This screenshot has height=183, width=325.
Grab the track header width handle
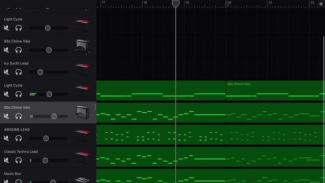click(x=95, y=107)
